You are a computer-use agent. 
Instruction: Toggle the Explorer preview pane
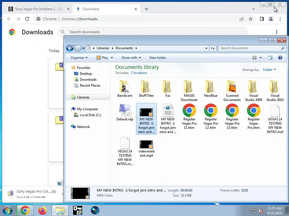(270, 58)
